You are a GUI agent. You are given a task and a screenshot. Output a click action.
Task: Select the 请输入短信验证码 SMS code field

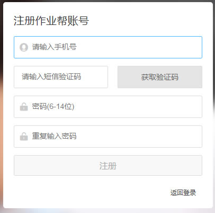point(61,77)
